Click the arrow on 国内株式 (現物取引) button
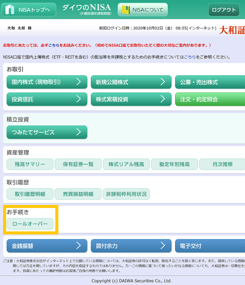 pos(78,82)
